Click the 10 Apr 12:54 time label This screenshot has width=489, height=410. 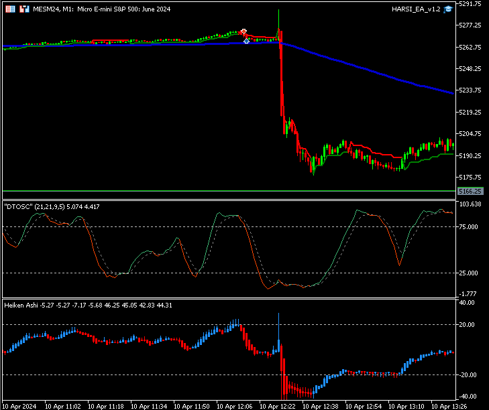[x=364, y=406]
